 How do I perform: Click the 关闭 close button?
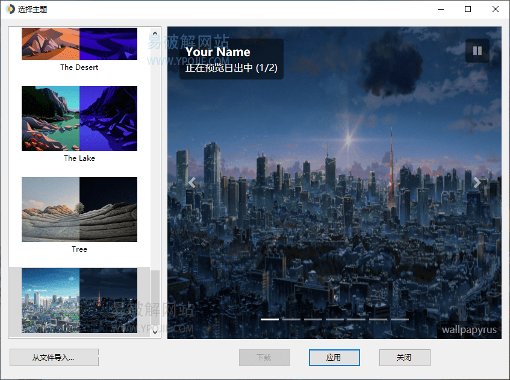pyautogui.click(x=404, y=357)
